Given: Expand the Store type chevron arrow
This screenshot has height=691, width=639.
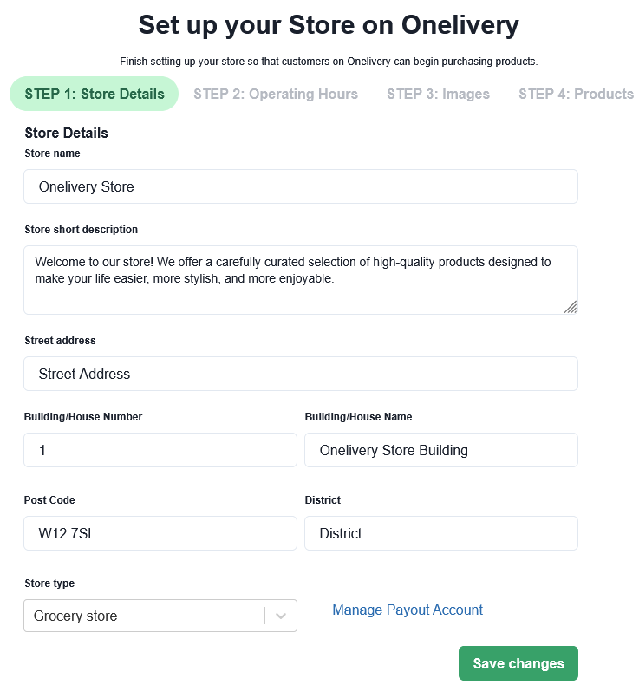Looking at the screenshot, I should click(x=281, y=616).
